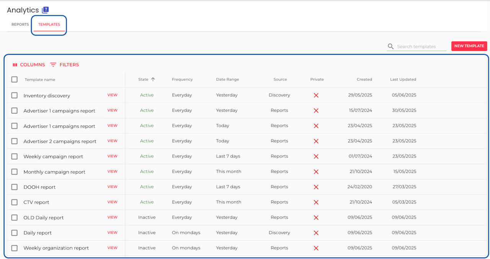Click Private red X for Daily report
The height and width of the screenshot is (259, 490).
click(x=316, y=233)
